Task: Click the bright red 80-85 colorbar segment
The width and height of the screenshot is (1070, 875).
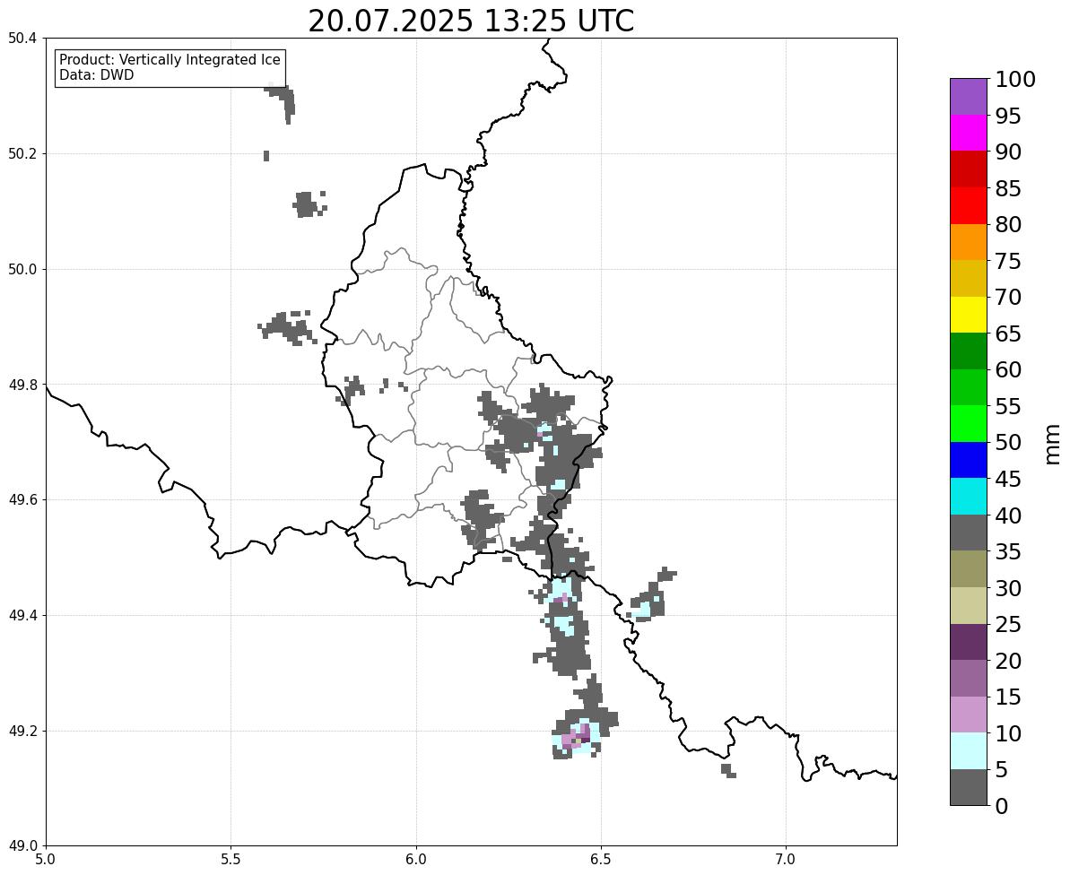Action: tap(969, 206)
